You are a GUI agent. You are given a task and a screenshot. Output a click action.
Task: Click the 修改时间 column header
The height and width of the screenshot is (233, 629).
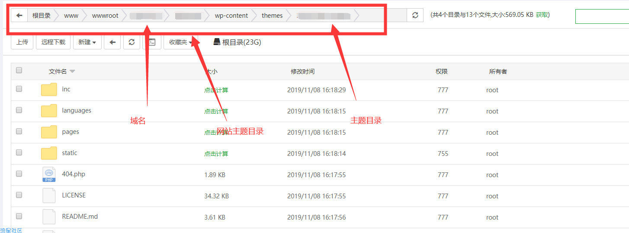(x=302, y=71)
